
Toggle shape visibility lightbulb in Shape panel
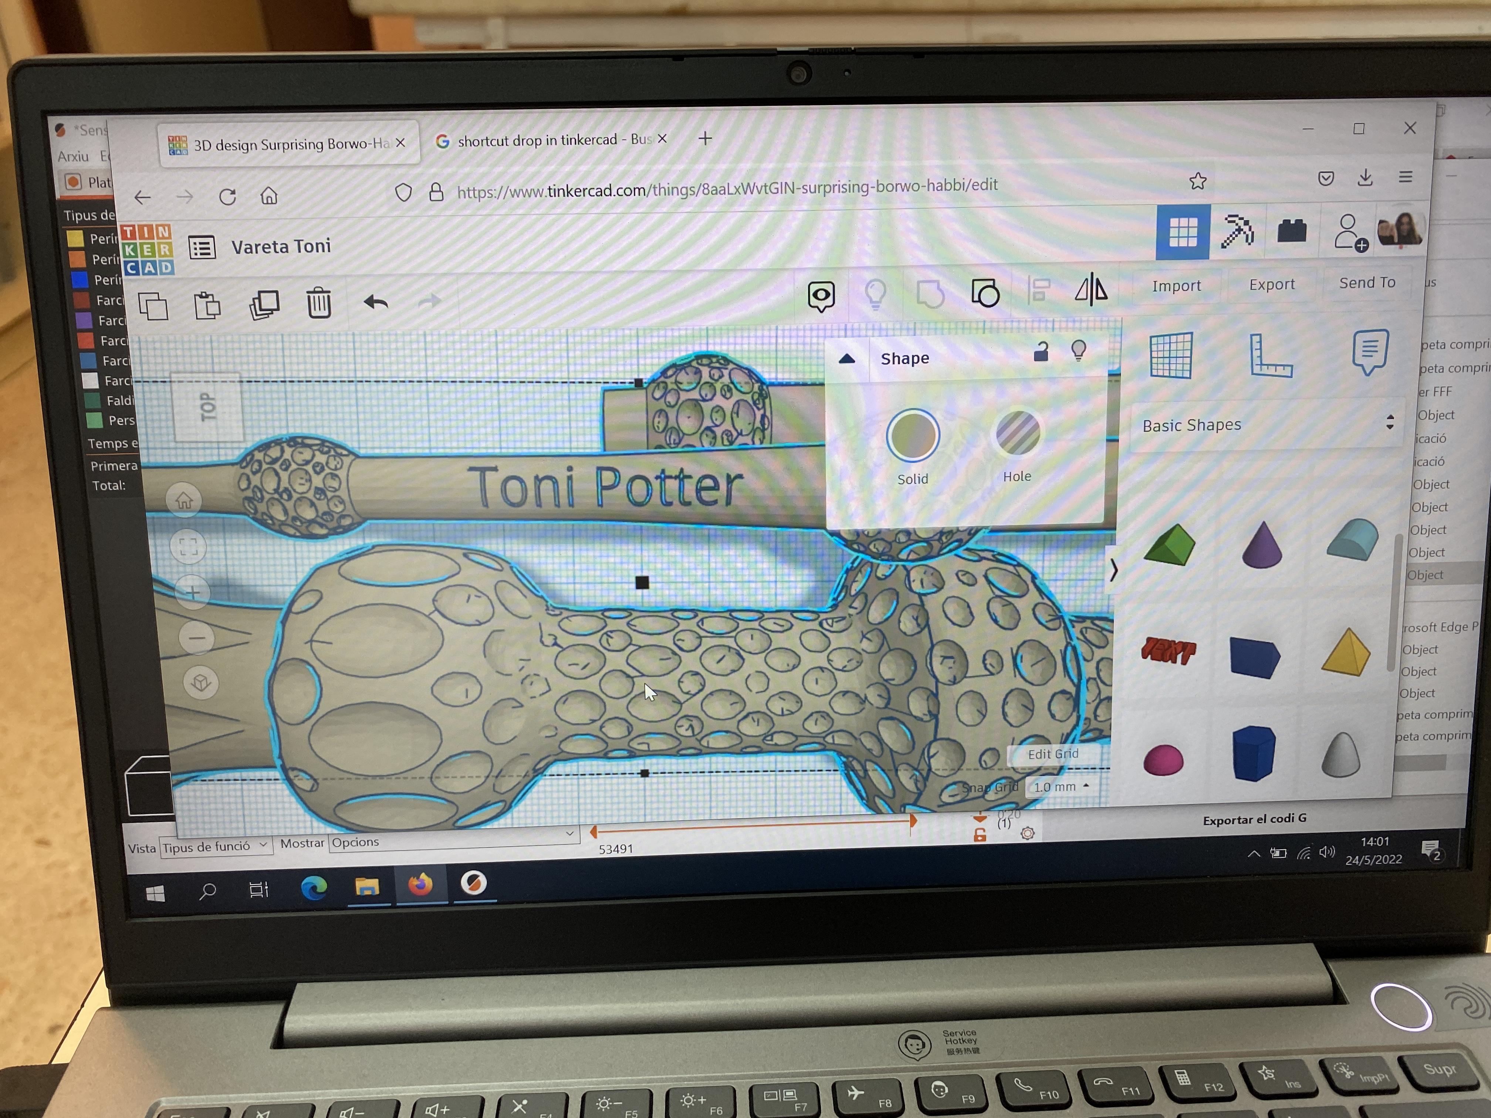1078,350
